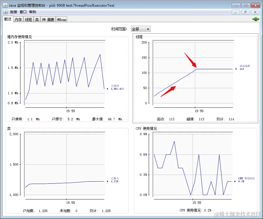Screen dimensions: 263x219
Task: Switch to the 线程 tab
Action: [x=28, y=20]
